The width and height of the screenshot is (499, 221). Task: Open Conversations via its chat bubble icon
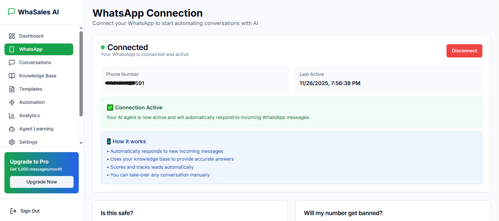coord(11,62)
